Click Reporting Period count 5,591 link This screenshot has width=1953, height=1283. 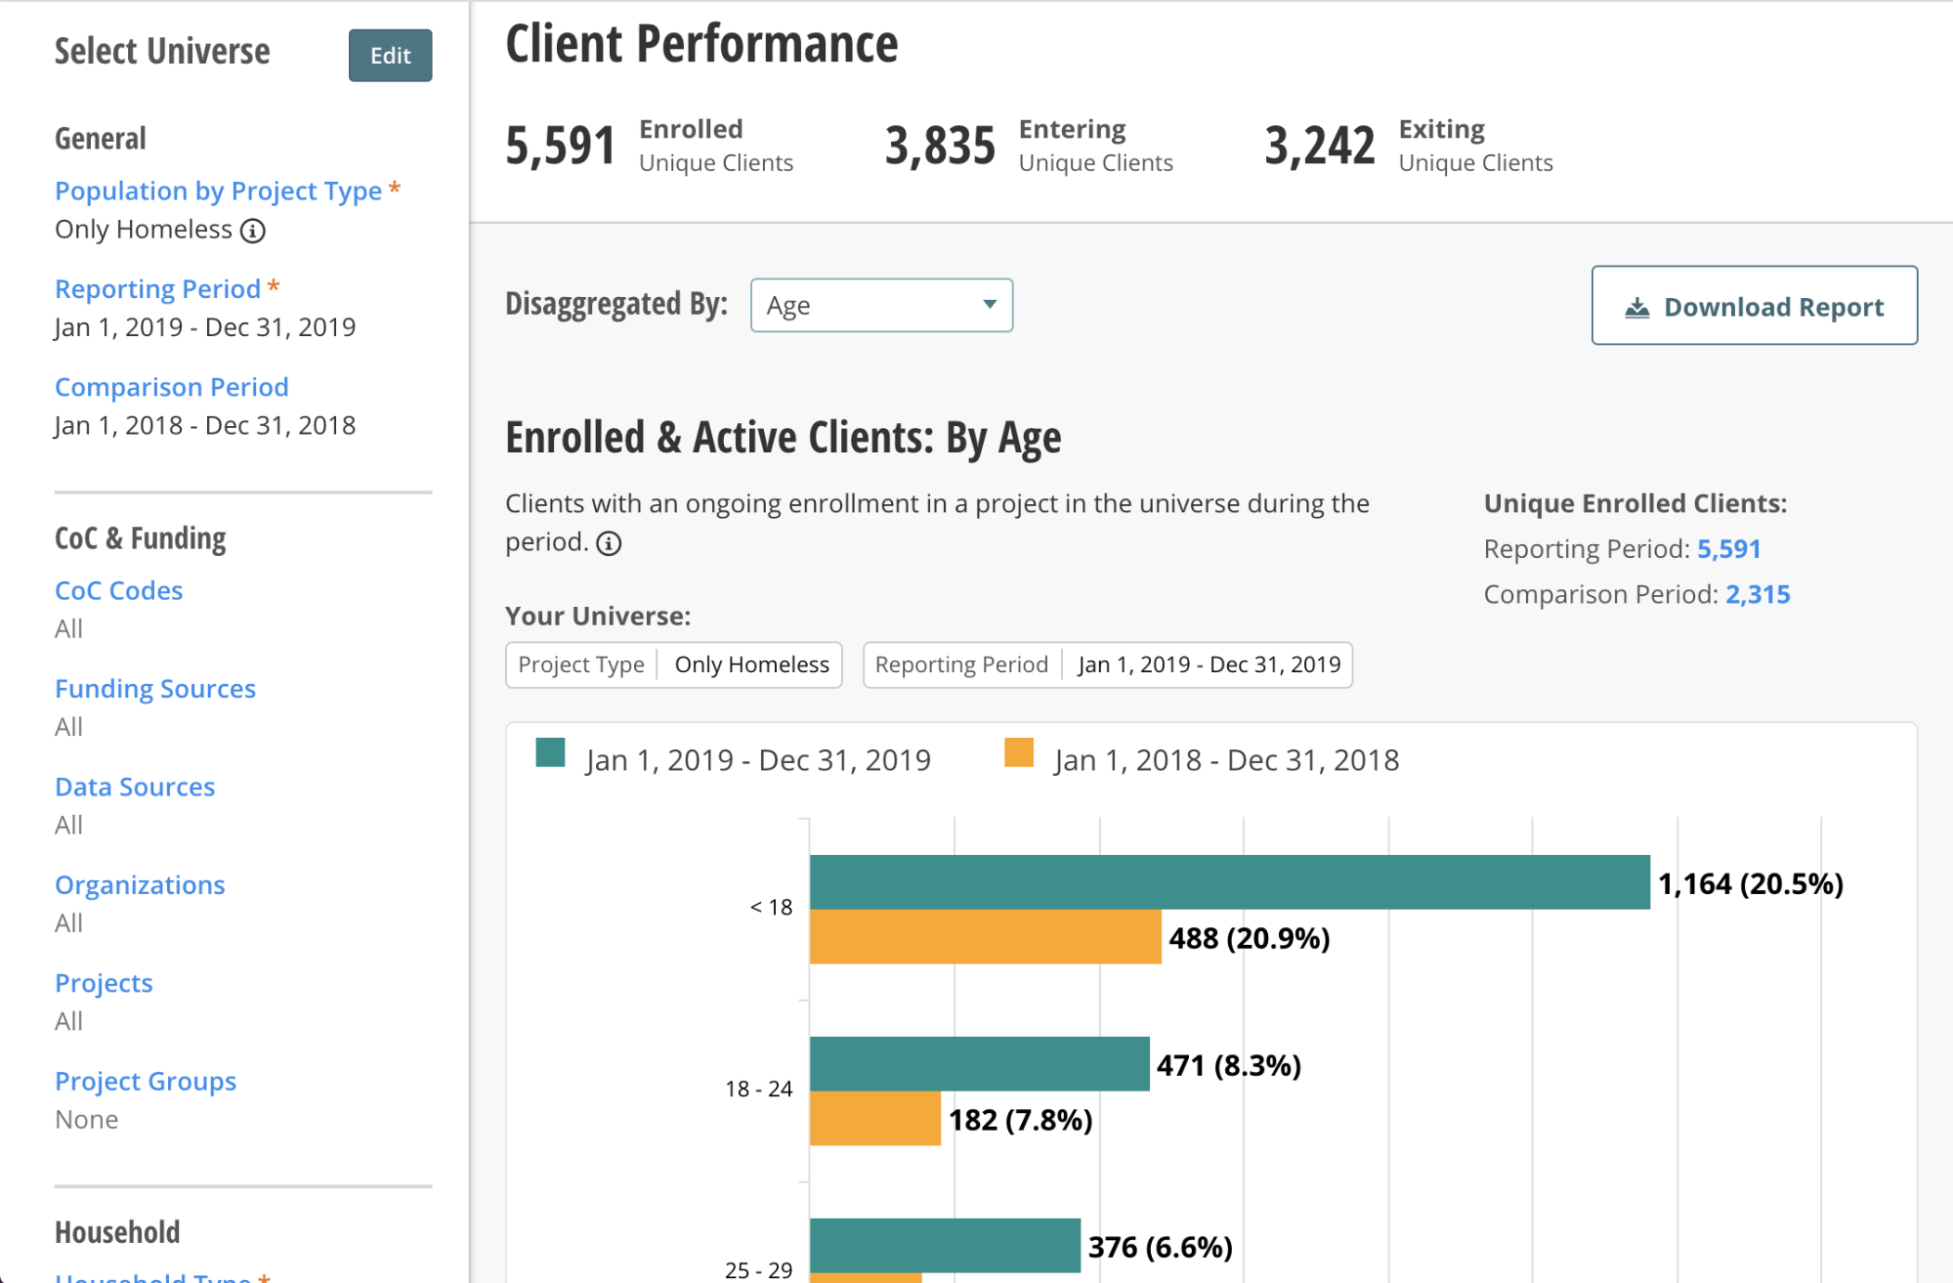1728,549
